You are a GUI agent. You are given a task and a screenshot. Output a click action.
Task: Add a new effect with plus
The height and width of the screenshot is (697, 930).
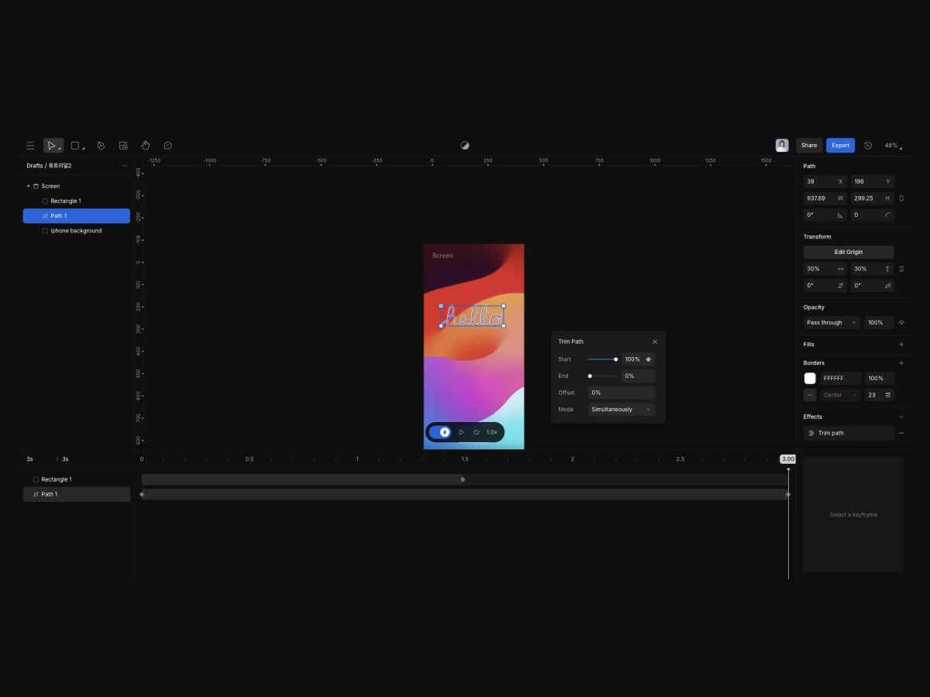(901, 417)
